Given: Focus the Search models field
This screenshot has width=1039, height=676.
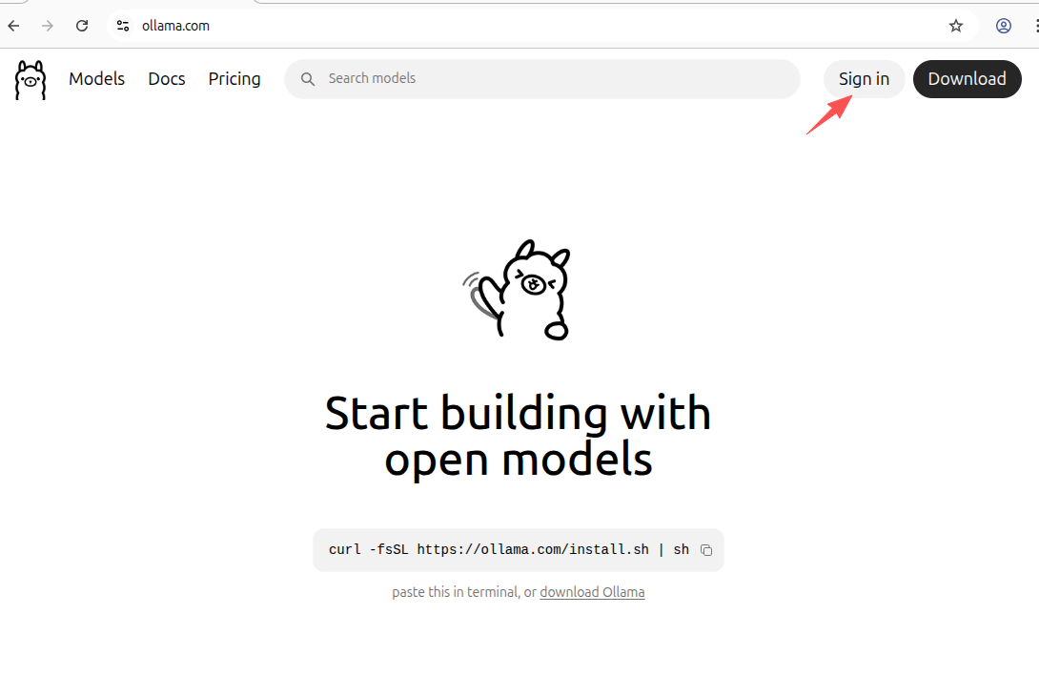Looking at the screenshot, I should pyautogui.click(x=542, y=79).
